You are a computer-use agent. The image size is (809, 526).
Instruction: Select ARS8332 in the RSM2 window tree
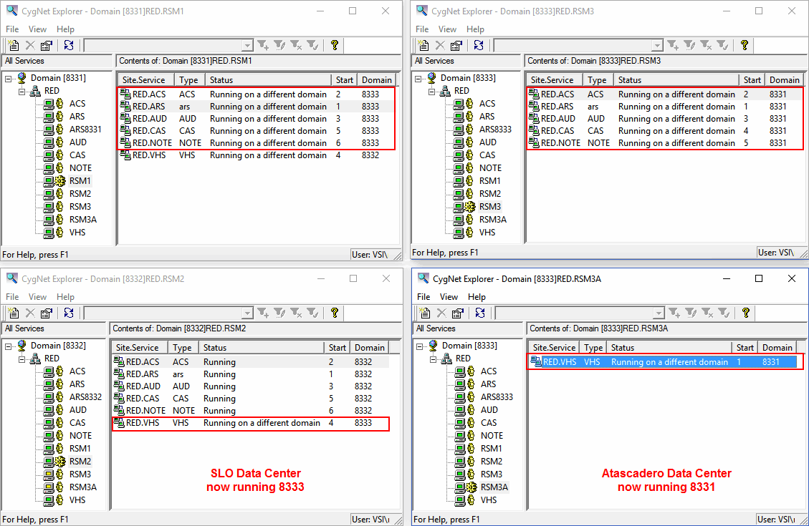[x=85, y=396]
